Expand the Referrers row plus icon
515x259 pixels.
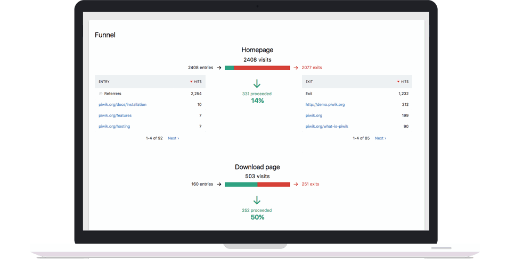[101, 94]
